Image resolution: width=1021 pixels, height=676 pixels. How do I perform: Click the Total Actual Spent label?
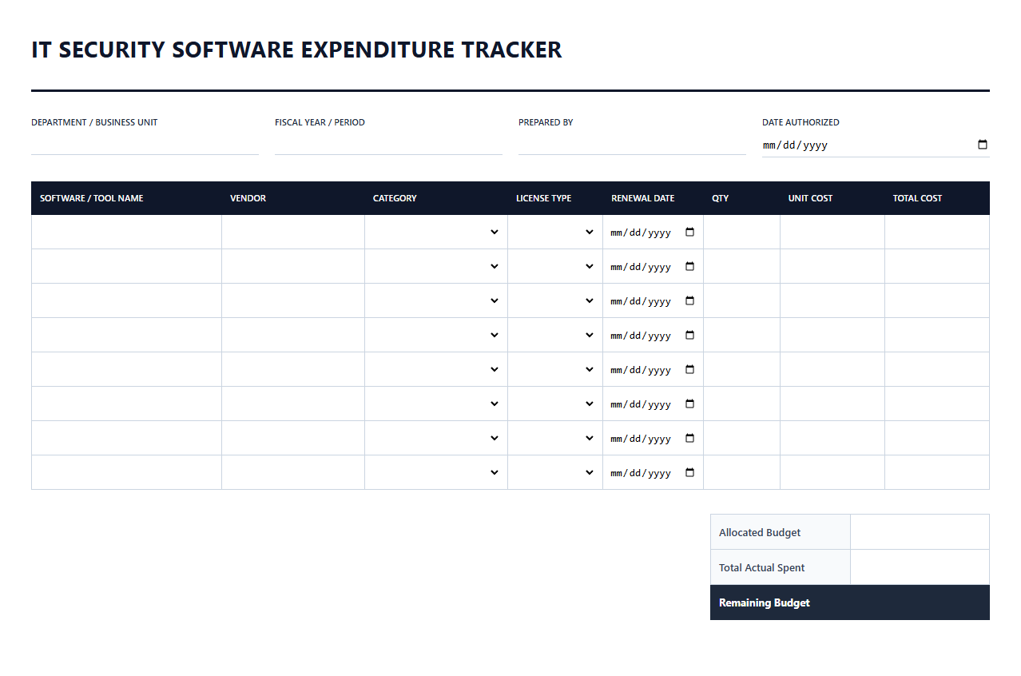[x=762, y=567]
